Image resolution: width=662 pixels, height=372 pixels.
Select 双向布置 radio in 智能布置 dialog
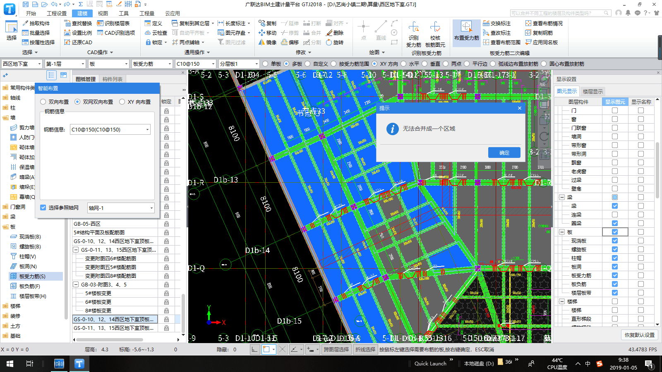tap(55, 102)
